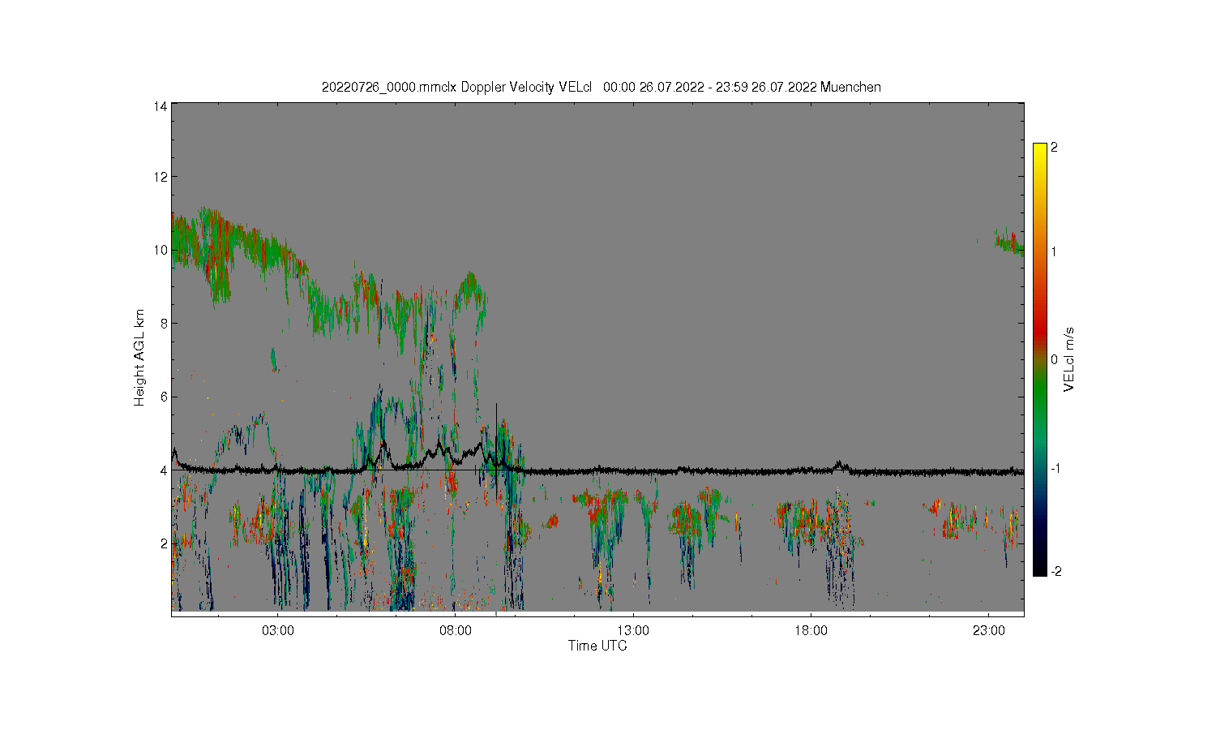
Task: Click the cloud echo at 10 km near 23:00
Action: point(1010,243)
